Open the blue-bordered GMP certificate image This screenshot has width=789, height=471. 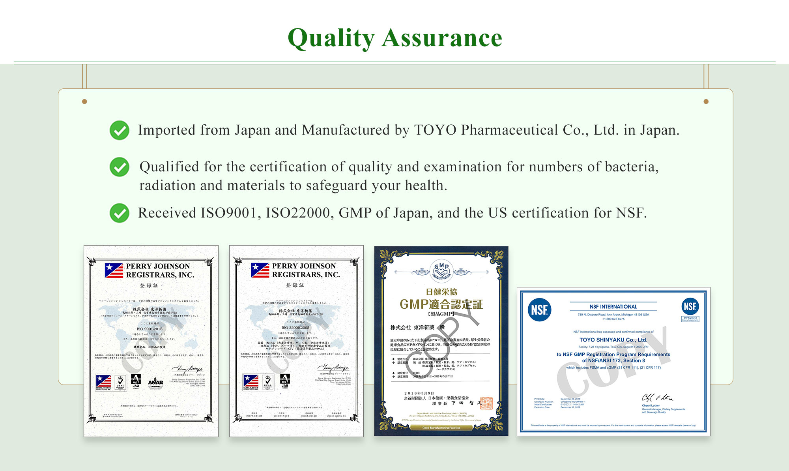pos(441,341)
